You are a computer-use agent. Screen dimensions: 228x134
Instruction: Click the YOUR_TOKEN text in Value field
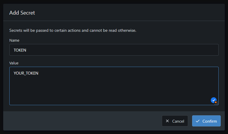(x=26, y=73)
